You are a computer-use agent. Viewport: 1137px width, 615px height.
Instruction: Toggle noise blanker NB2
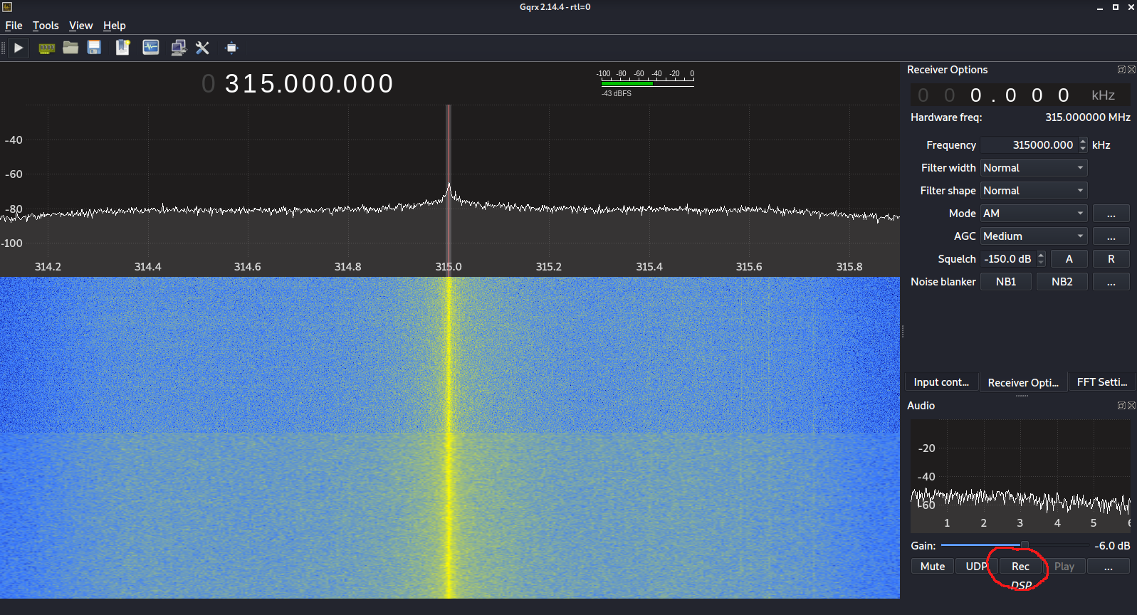click(1062, 282)
